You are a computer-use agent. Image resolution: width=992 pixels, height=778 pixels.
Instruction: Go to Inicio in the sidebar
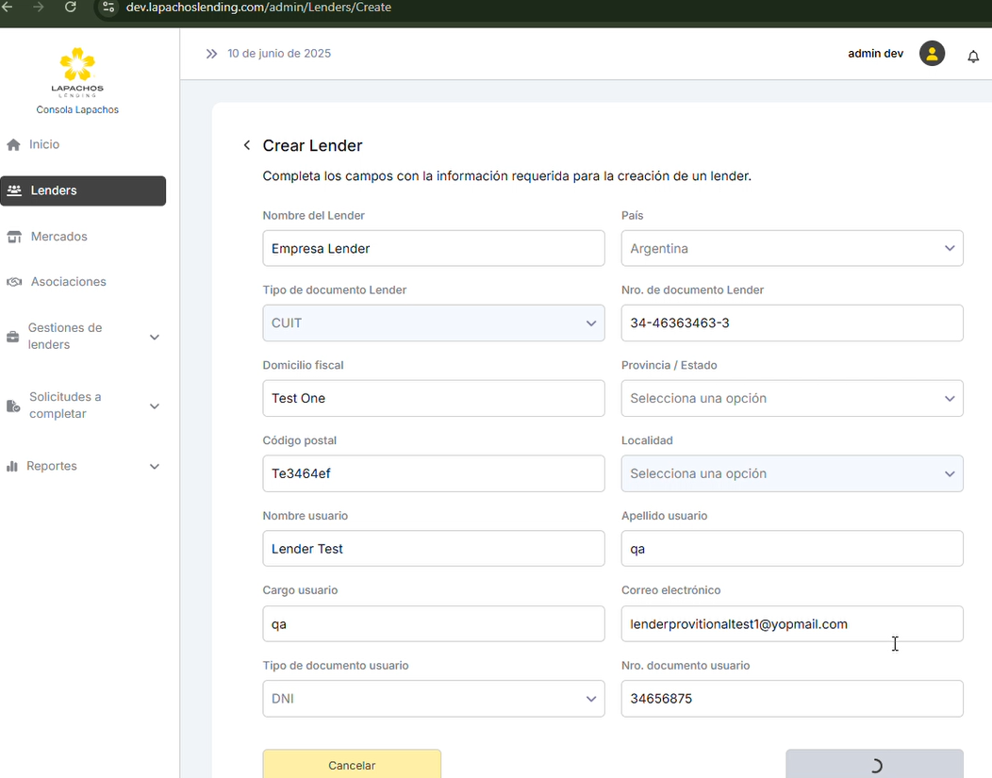[x=44, y=144]
